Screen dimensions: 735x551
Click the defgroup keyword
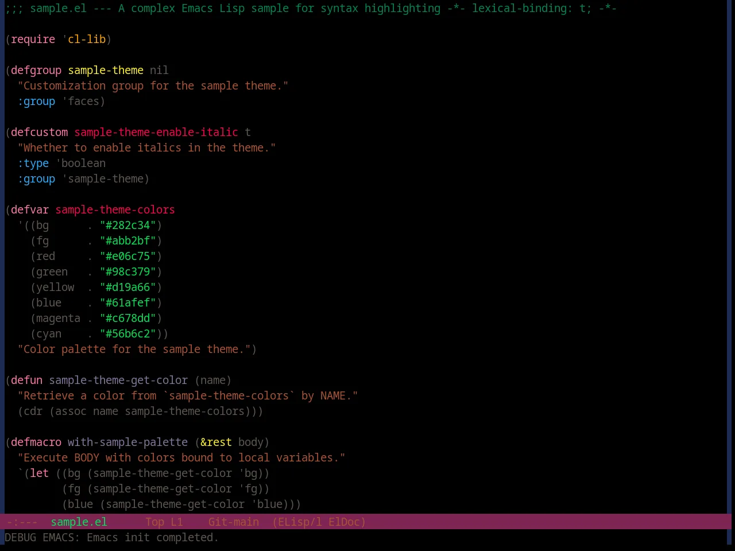point(36,70)
